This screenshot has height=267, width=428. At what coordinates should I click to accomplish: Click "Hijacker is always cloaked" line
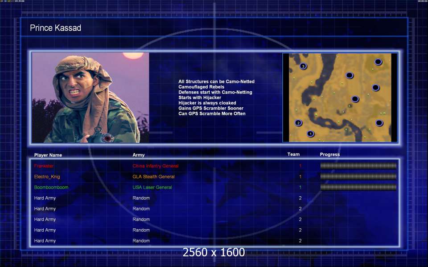(x=207, y=103)
